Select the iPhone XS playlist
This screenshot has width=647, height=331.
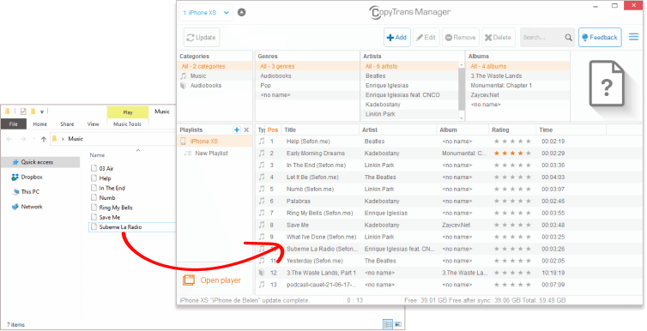[x=215, y=141]
